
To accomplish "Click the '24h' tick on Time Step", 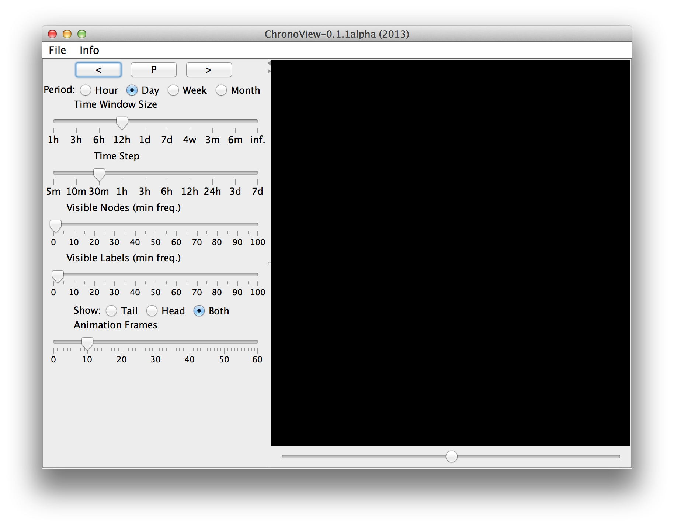I will click(213, 191).
